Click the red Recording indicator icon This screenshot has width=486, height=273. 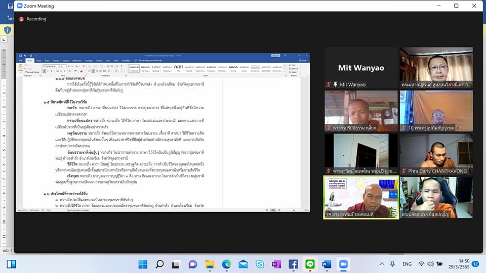(21, 19)
